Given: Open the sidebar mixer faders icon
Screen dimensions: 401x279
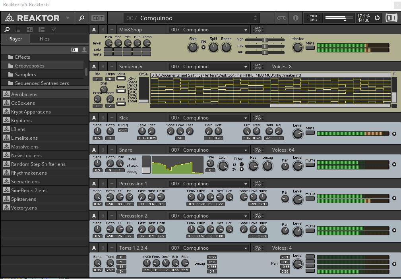Looking at the screenshot, I should pyautogui.click(x=29, y=30).
